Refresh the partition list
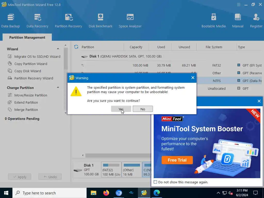264x198 pixels. coord(76,47)
